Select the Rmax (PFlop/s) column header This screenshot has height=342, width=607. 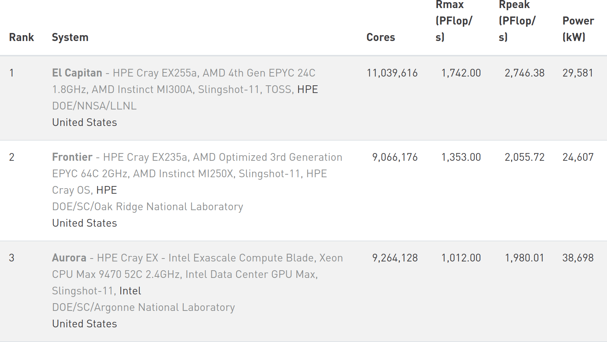454,21
